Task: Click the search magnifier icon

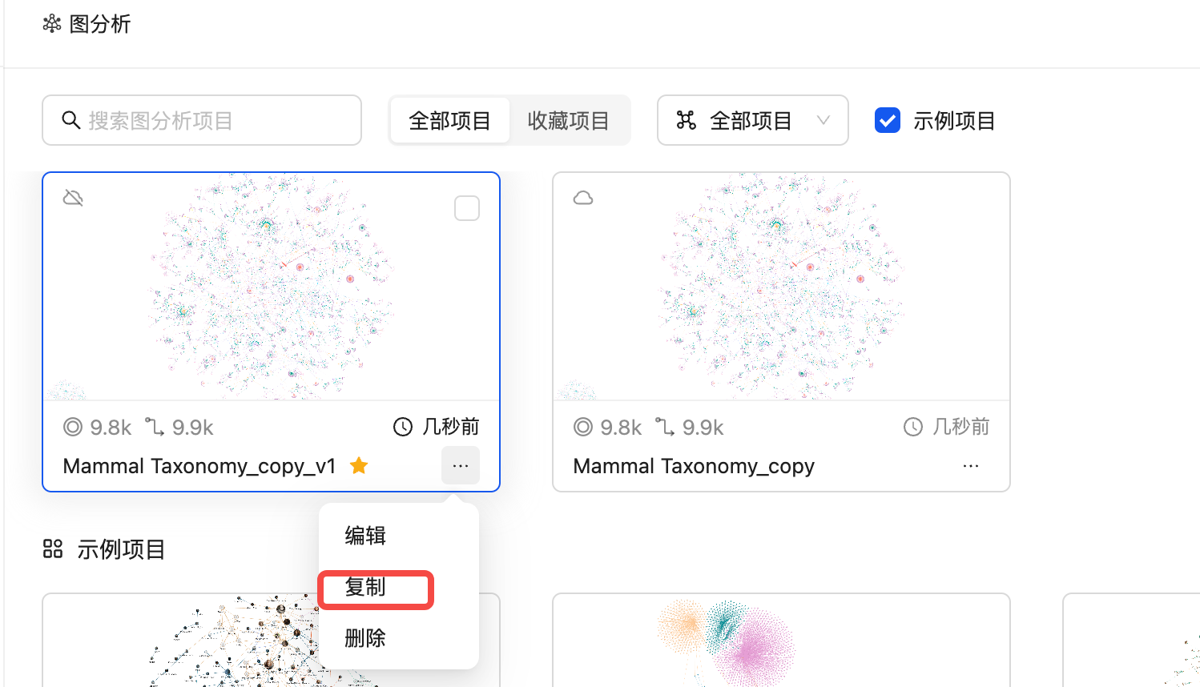Action: pos(71,120)
